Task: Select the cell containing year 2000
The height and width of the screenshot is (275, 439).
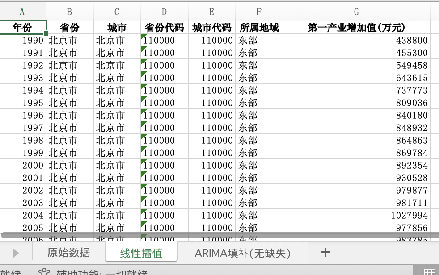Action: (x=23, y=166)
